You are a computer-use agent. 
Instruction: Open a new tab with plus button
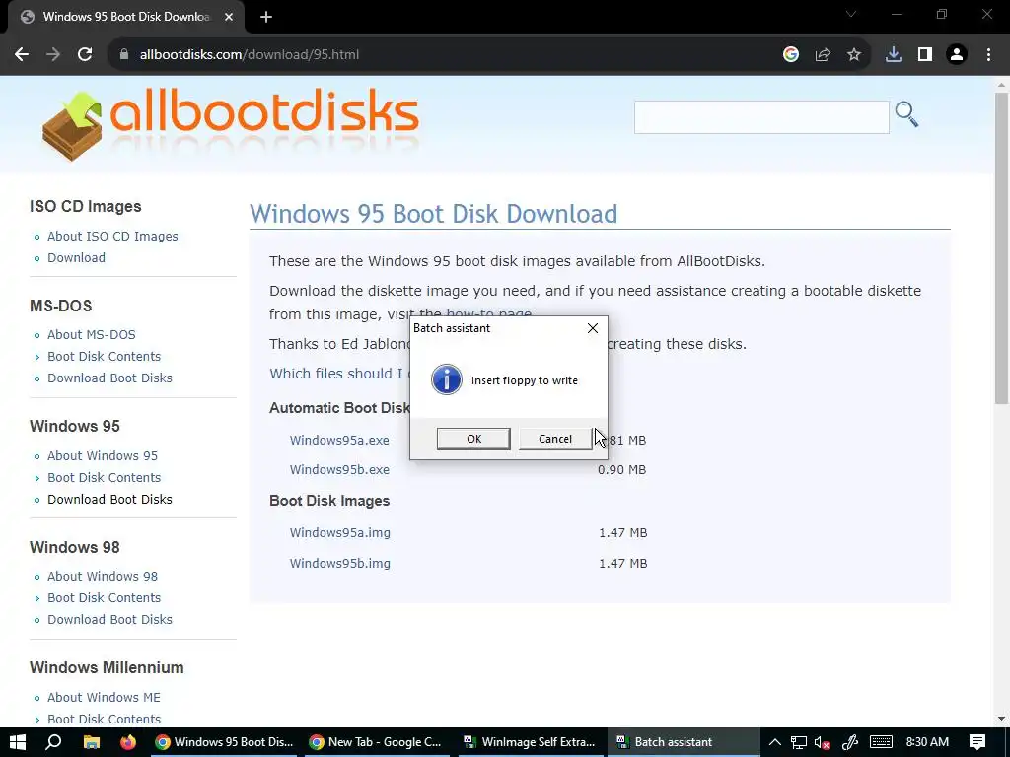point(266,17)
